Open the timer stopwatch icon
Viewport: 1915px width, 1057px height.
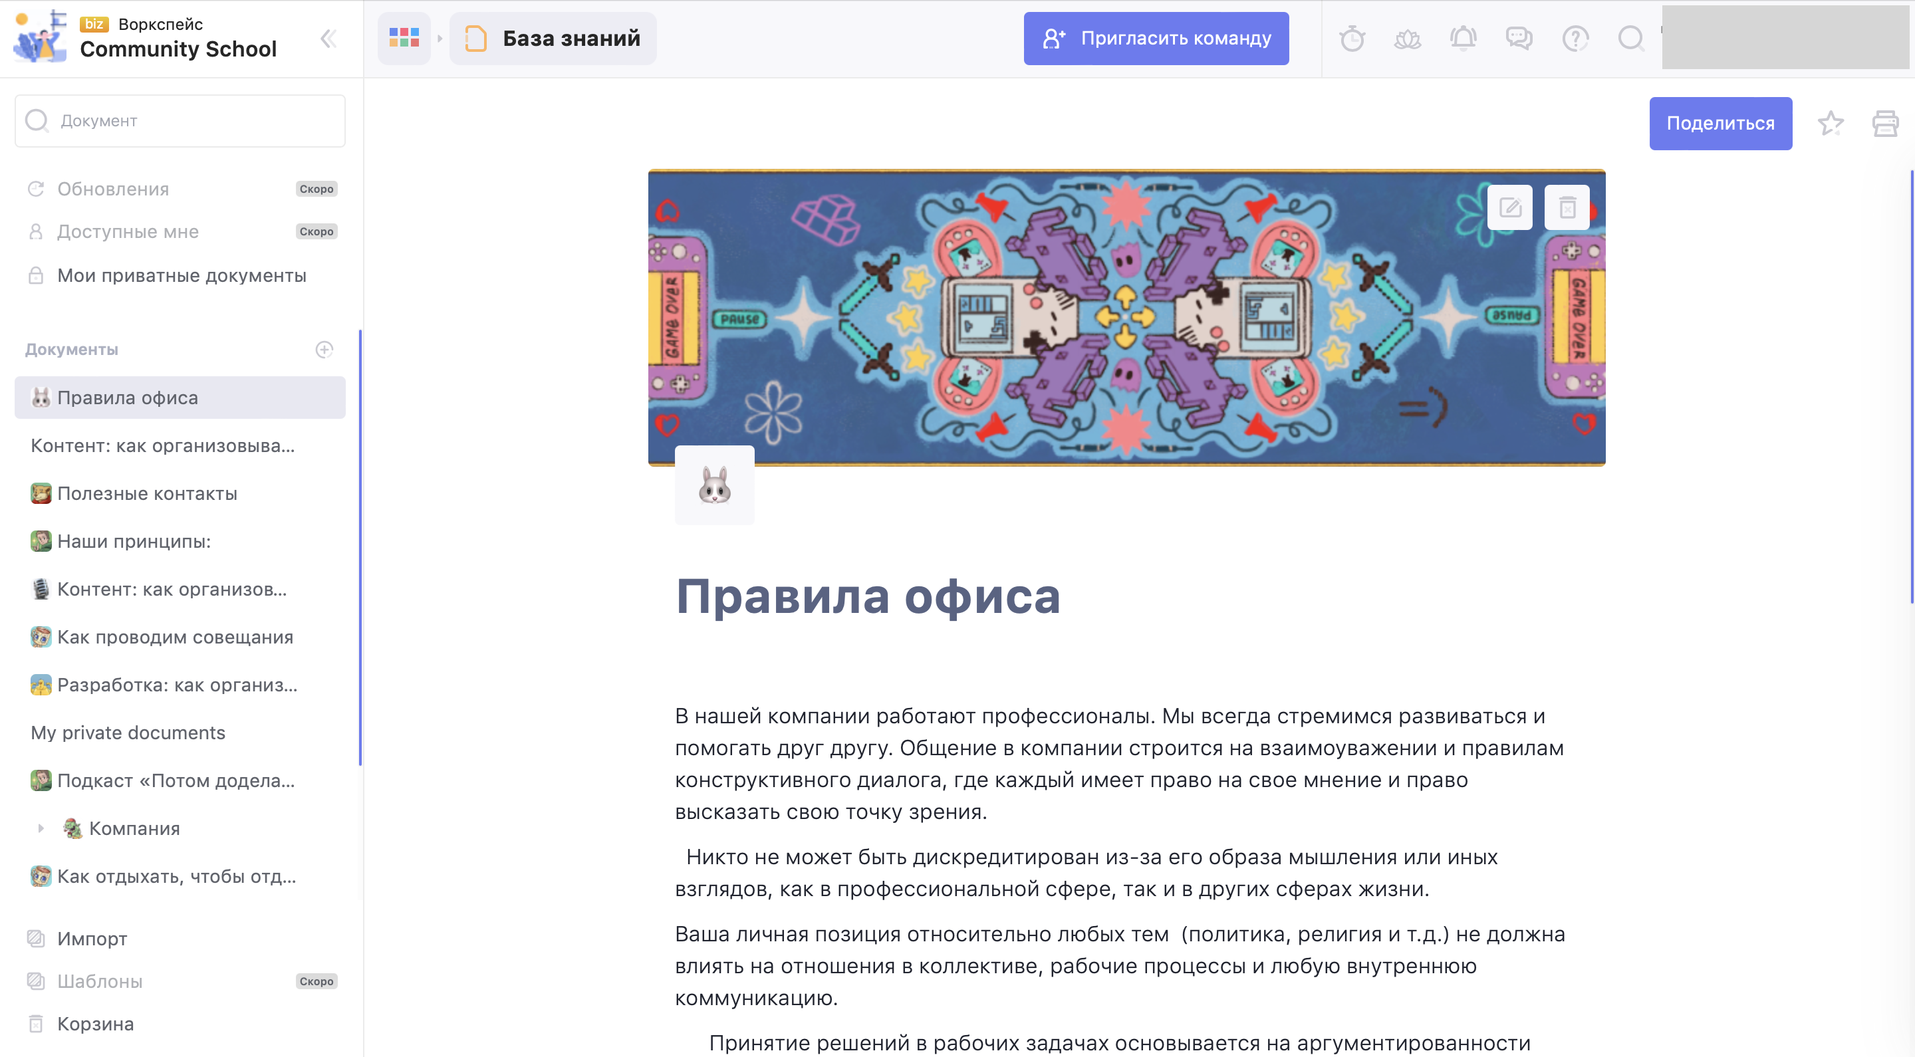click(1352, 38)
